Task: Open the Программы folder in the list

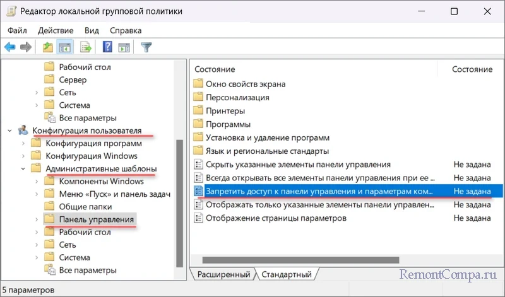Action: pos(228,124)
